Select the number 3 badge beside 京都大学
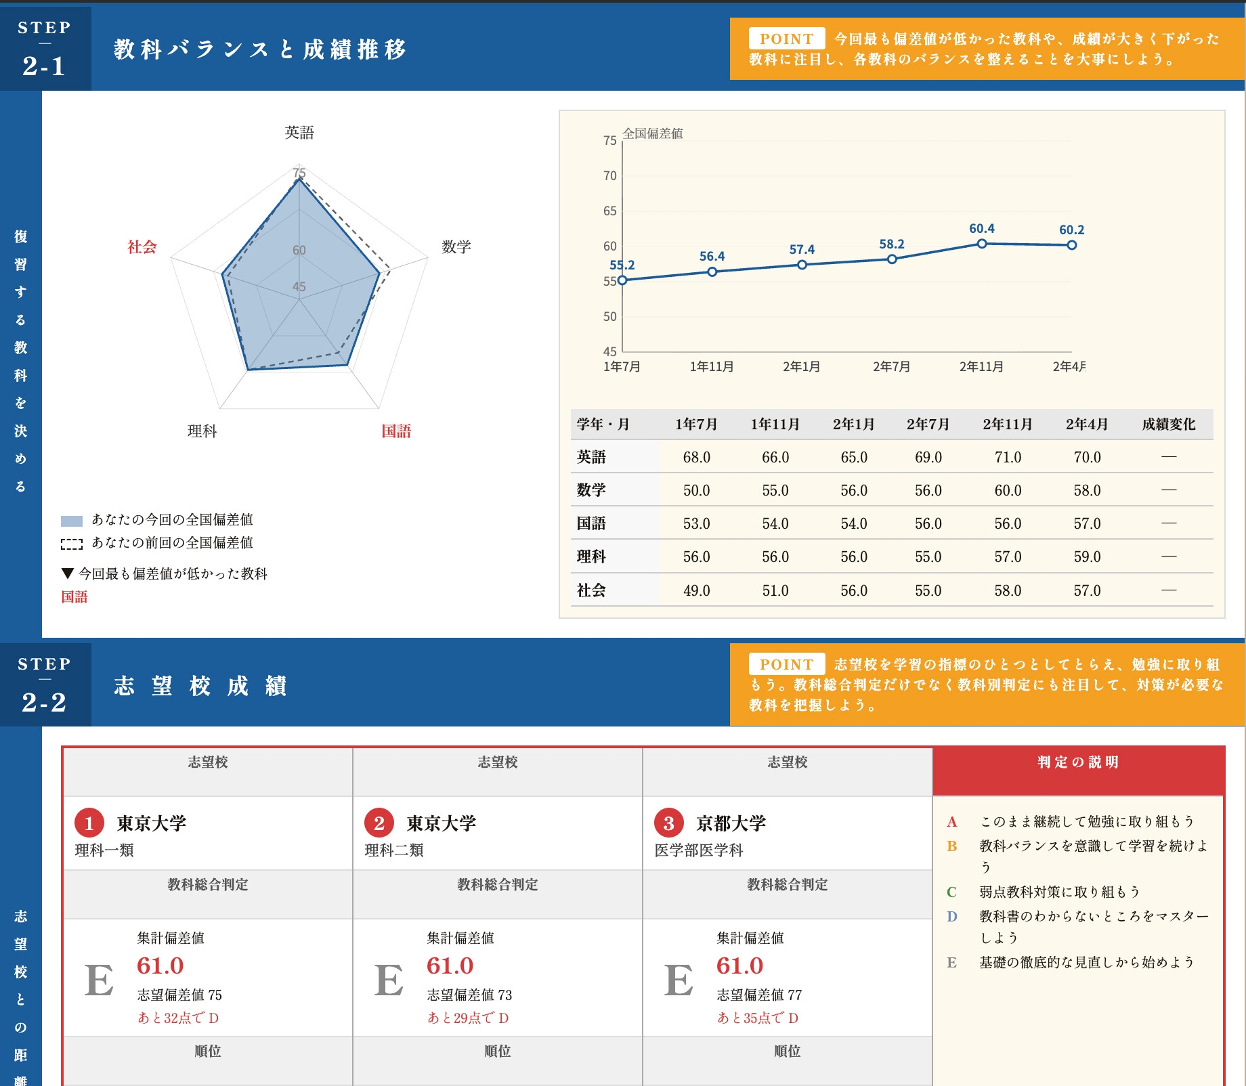1246x1086 pixels. click(668, 823)
